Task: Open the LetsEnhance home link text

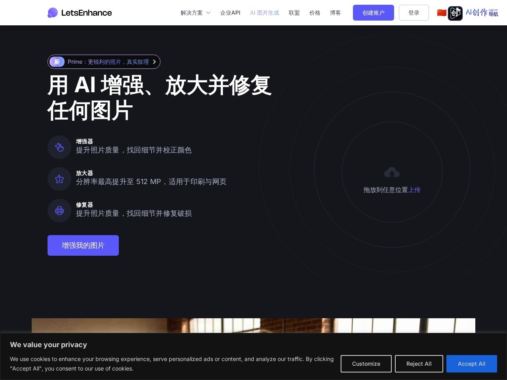Action: click(86, 13)
